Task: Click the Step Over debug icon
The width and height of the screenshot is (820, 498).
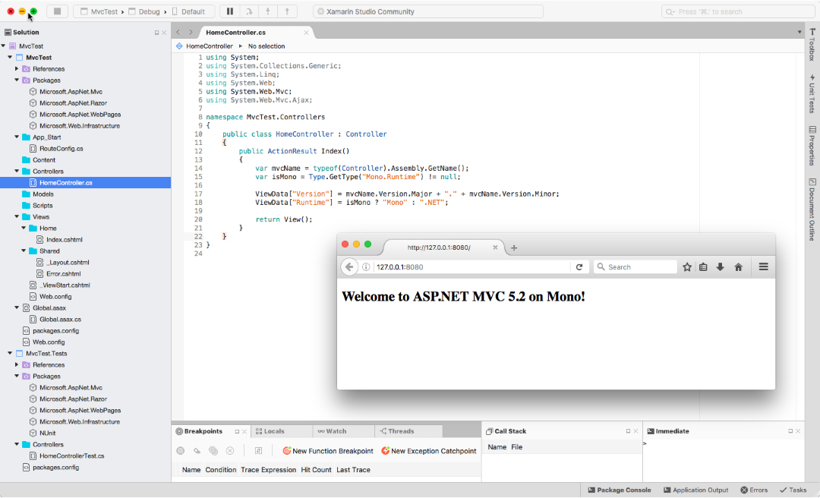Action: tap(249, 11)
